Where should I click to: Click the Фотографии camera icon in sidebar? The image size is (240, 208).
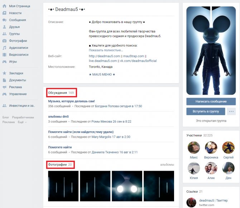(x=4, y=41)
